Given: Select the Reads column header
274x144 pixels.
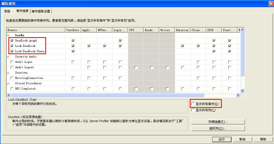Looking at the screenshot, I should point(151,30).
